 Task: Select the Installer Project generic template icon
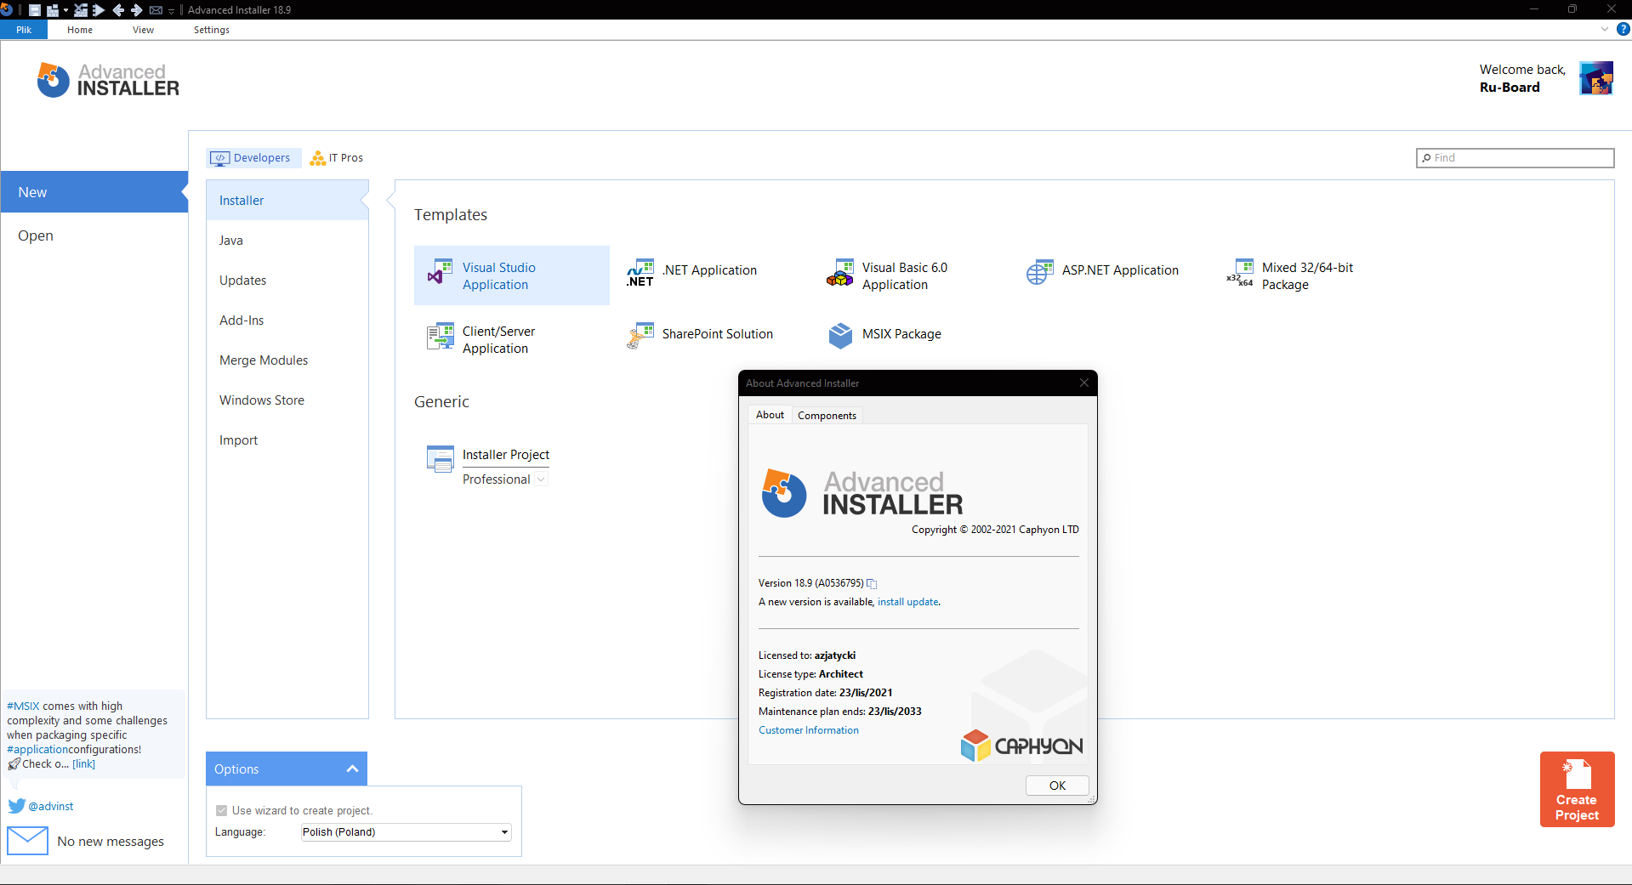click(440, 459)
